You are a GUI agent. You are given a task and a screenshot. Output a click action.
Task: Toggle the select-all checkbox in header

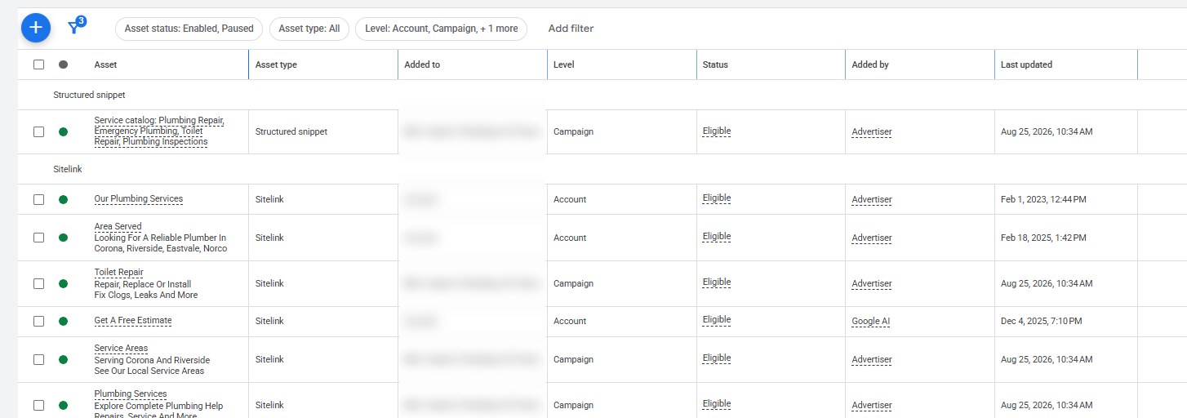[x=38, y=64]
